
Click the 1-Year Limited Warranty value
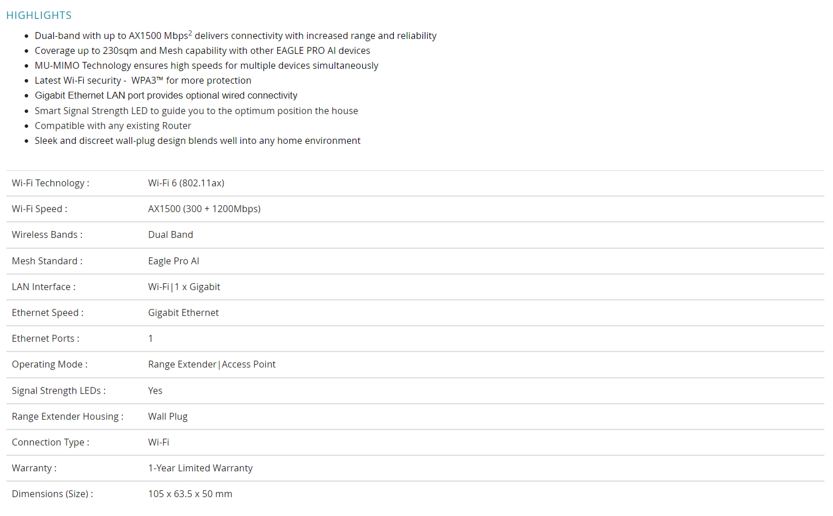coord(200,468)
